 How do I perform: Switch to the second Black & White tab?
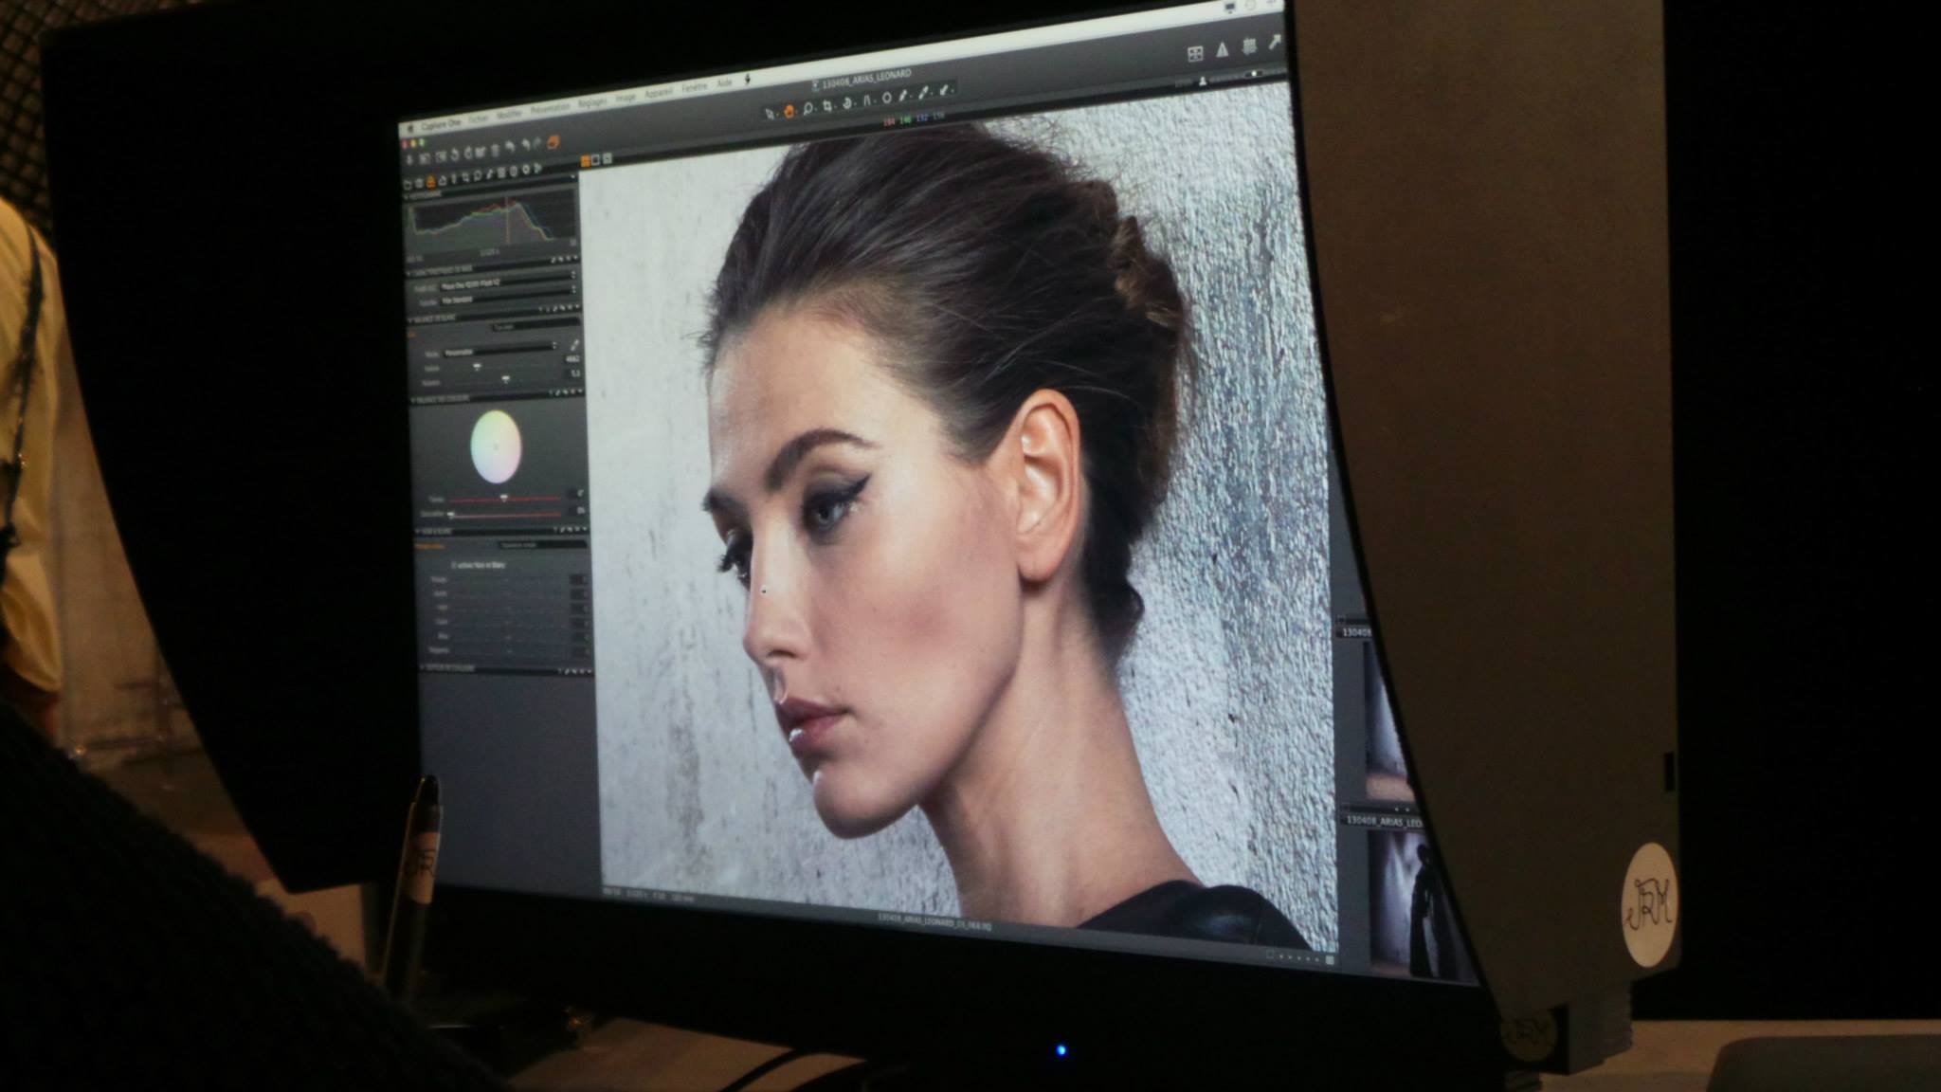click(543, 545)
